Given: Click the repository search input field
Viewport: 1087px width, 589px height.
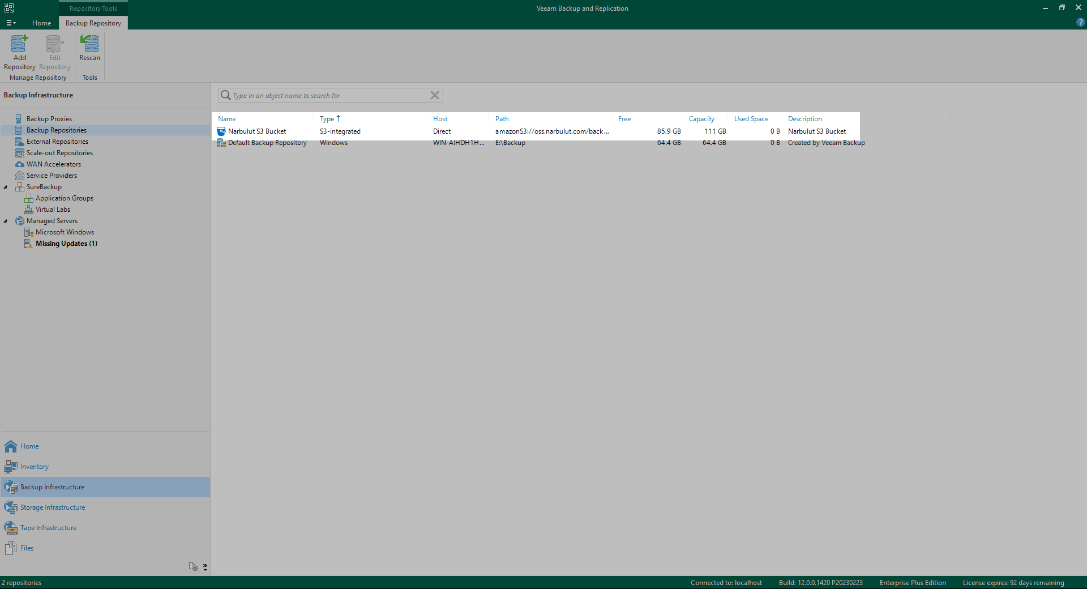Looking at the screenshot, I should point(328,96).
